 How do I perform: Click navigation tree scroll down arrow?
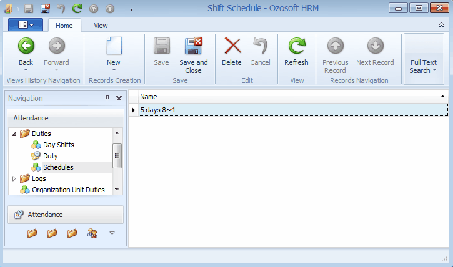[117, 190]
